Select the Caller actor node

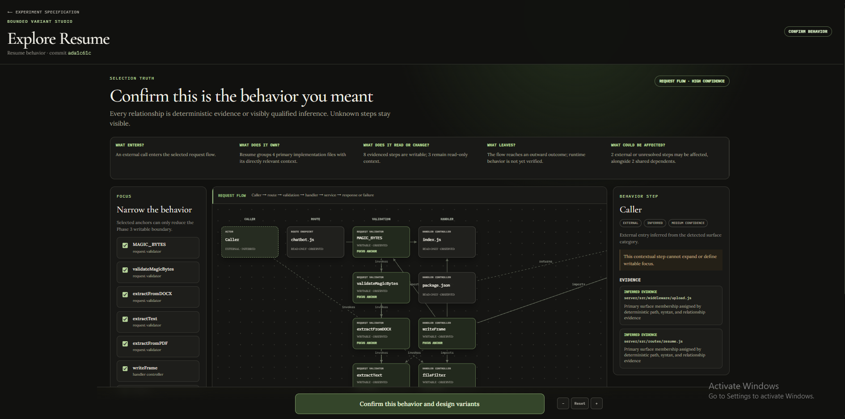[x=250, y=242]
